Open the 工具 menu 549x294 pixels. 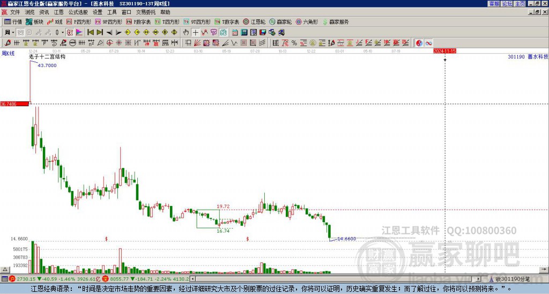[112, 12]
